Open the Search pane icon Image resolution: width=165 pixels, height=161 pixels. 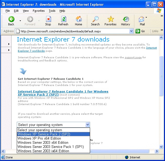tap(95, 19)
